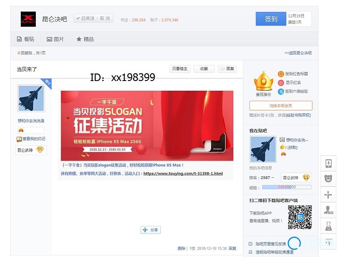
Task: Open the 查看我的印记 link
Action: tap(31, 139)
